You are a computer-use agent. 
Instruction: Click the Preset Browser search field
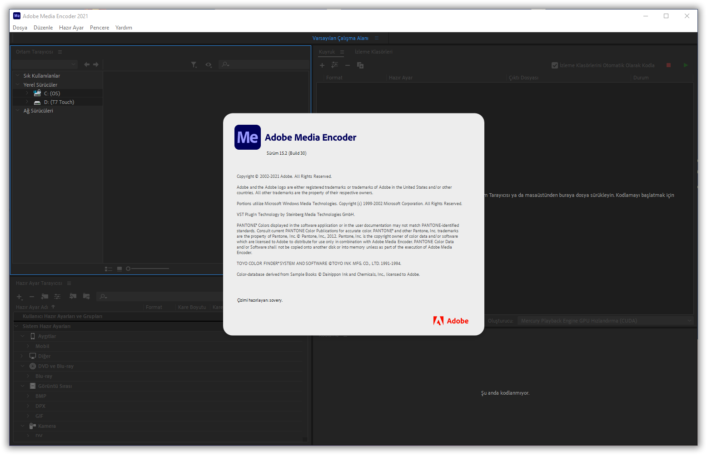[159, 297]
